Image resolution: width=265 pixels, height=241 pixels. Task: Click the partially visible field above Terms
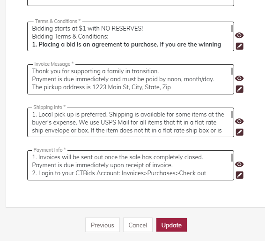131,3
